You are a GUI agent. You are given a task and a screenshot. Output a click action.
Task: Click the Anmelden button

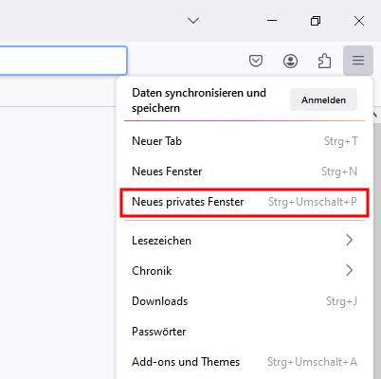click(323, 99)
